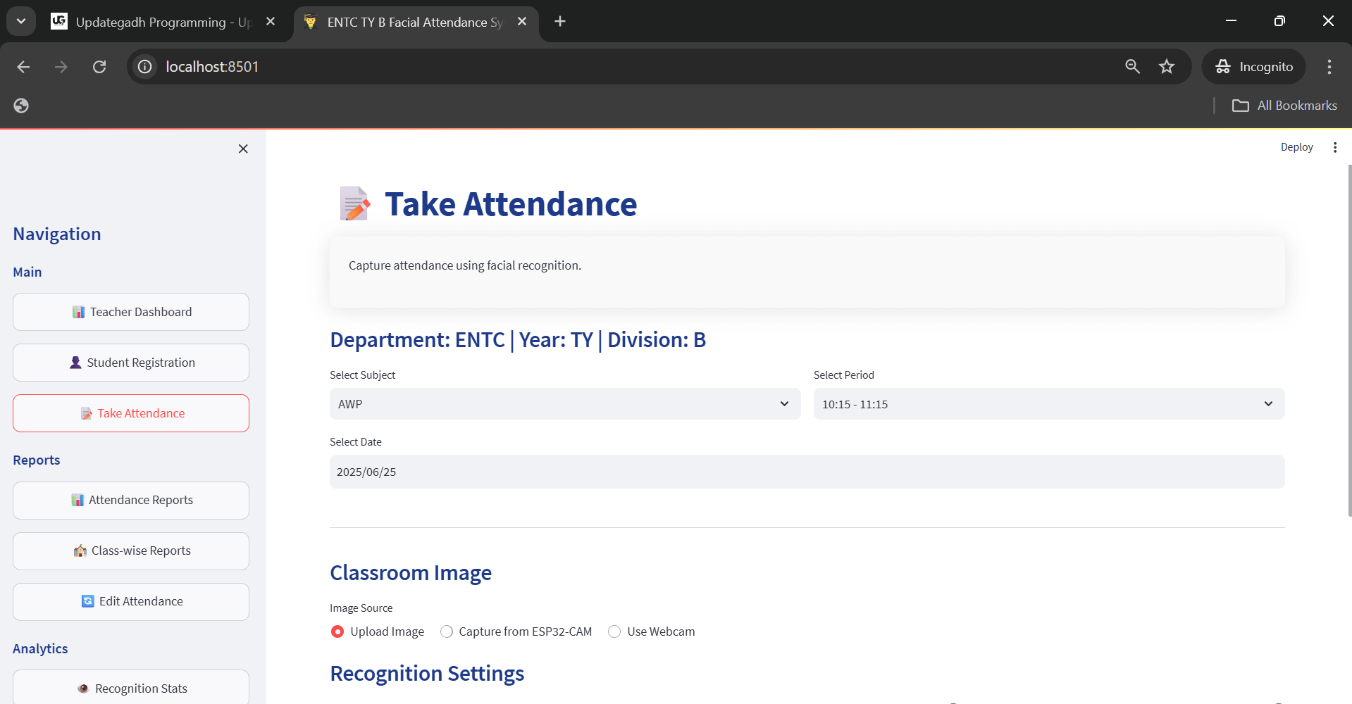This screenshot has height=704, width=1352.
Task: Expand the Select Subject dropdown showing AWP
Action: (x=564, y=404)
